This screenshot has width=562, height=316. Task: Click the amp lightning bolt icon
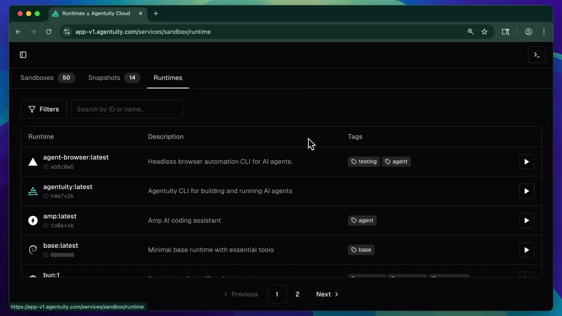click(x=33, y=220)
